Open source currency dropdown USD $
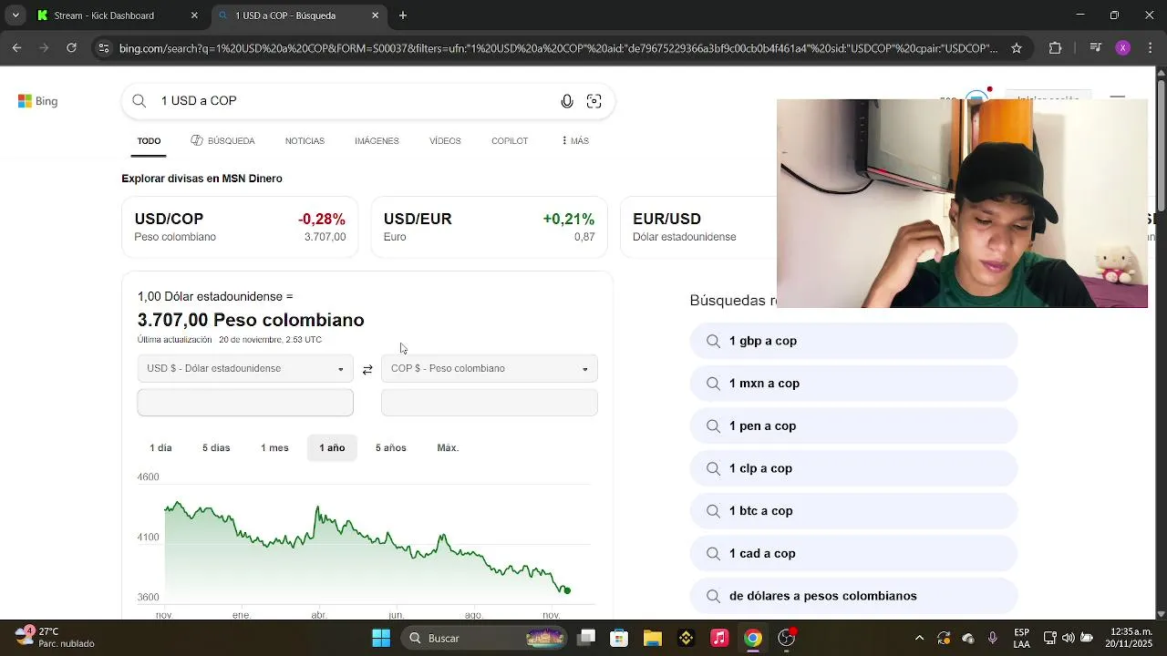1167x656 pixels. click(x=245, y=369)
